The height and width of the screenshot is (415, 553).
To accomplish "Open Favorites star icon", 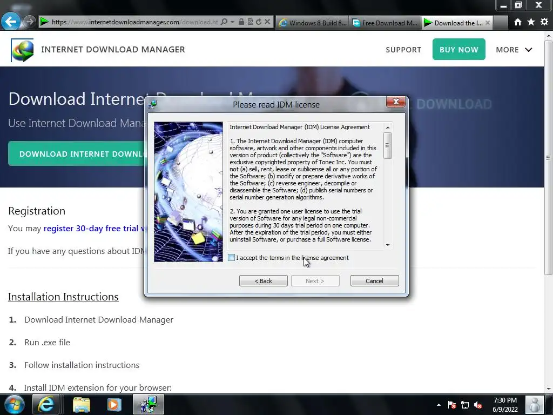I will [x=531, y=22].
